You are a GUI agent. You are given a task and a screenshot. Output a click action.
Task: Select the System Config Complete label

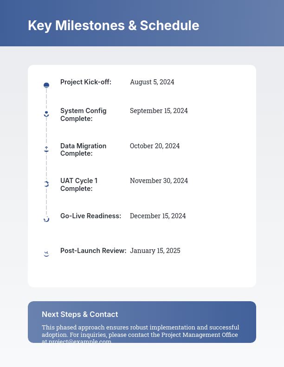84,114
